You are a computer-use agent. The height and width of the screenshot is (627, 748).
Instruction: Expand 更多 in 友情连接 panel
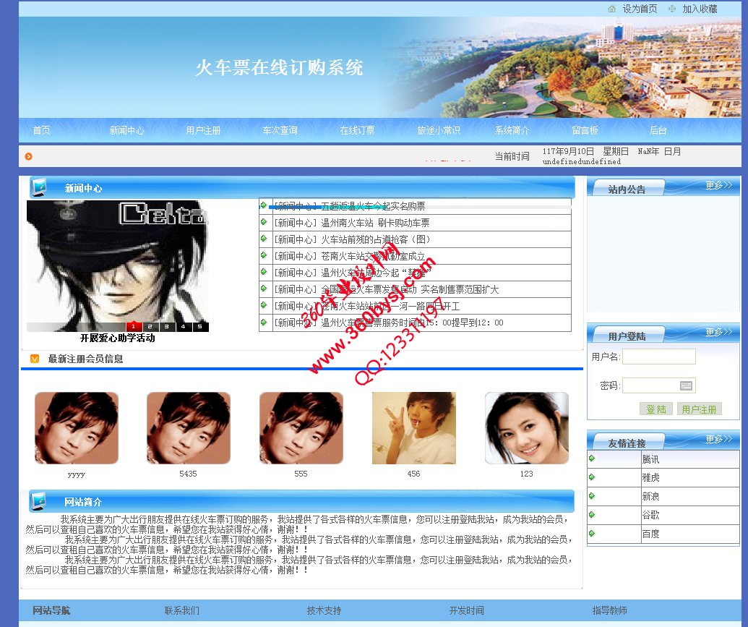coord(718,439)
